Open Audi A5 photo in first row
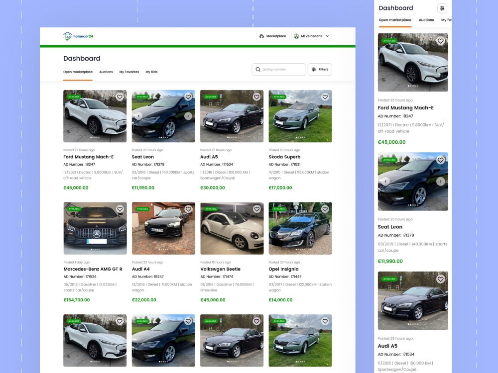 coord(232,116)
